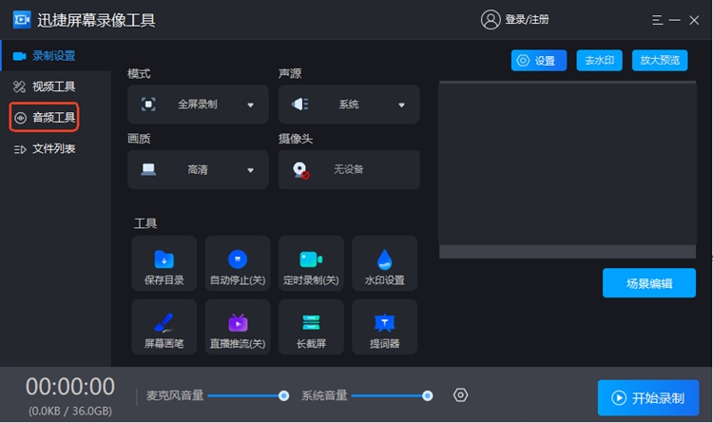
Task: Adjust the 系统音量 system volume slider
Action: pos(392,395)
